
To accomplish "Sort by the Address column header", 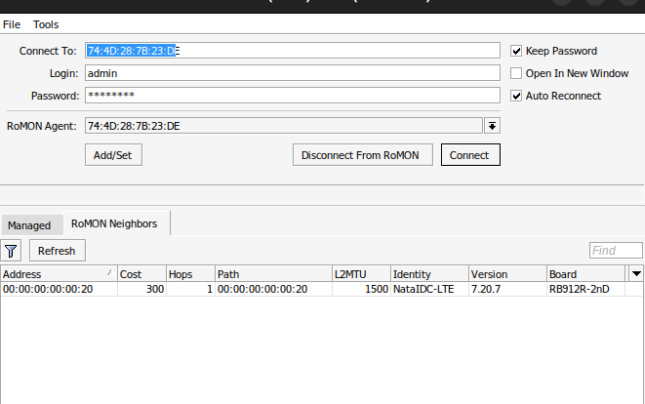I will 57,274.
